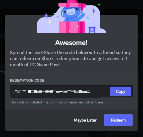Choose Maybe Later to dismiss
This screenshot has width=143, height=137.
click(85, 120)
